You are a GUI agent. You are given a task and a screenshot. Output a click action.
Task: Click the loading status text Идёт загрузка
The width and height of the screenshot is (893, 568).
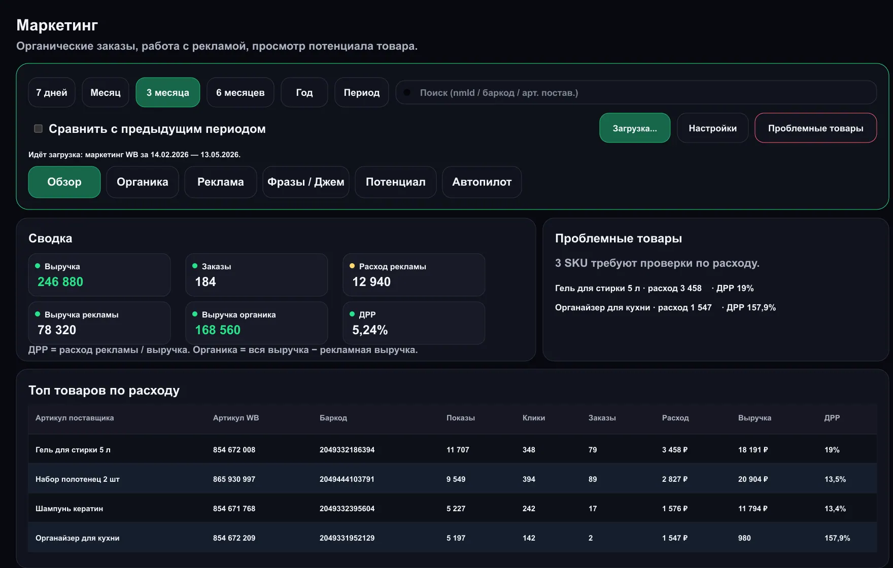134,155
